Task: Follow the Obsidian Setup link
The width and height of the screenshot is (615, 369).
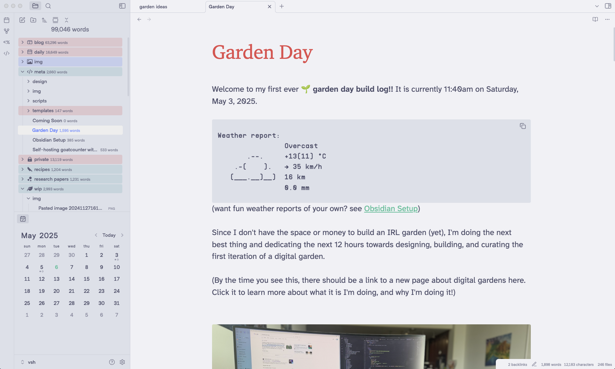Action: pyautogui.click(x=391, y=208)
